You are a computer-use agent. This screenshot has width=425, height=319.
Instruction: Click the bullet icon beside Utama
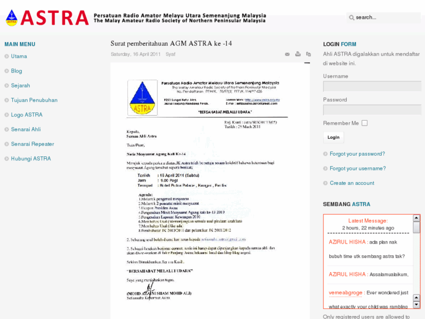pyautogui.click(x=7, y=56)
